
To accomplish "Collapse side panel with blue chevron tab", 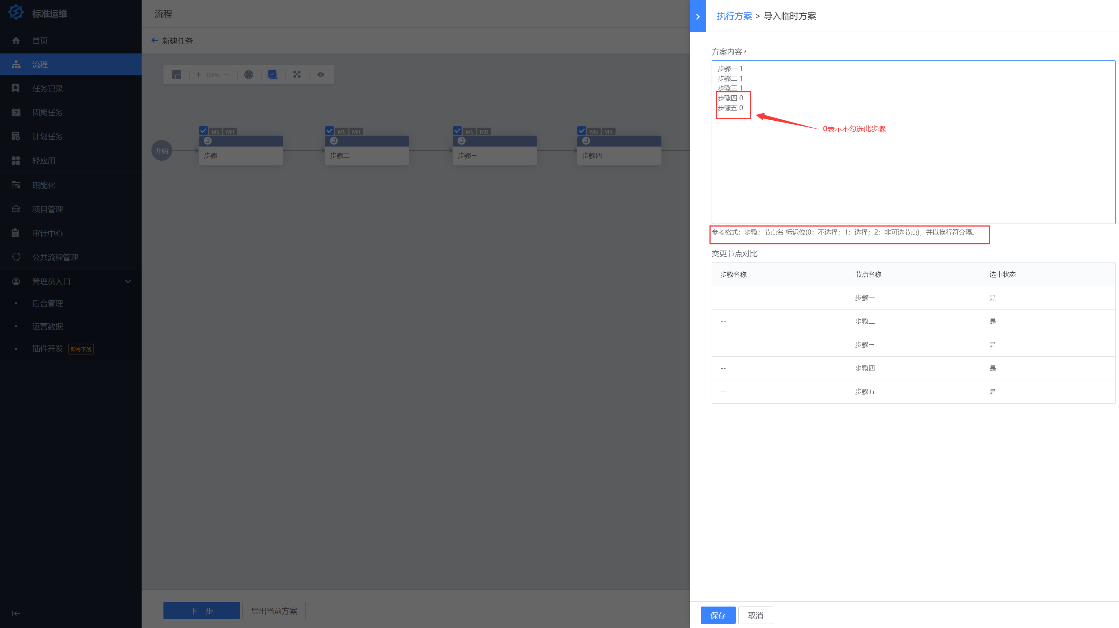I will point(697,16).
